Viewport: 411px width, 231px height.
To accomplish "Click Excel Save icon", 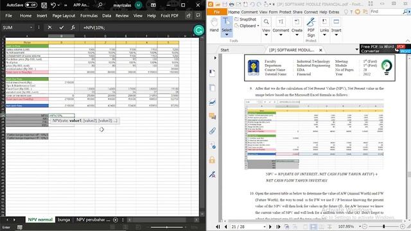I will (44, 5).
